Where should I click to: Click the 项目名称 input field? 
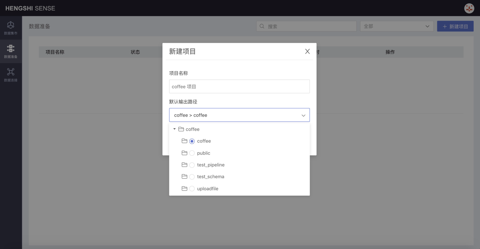click(x=239, y=86)
